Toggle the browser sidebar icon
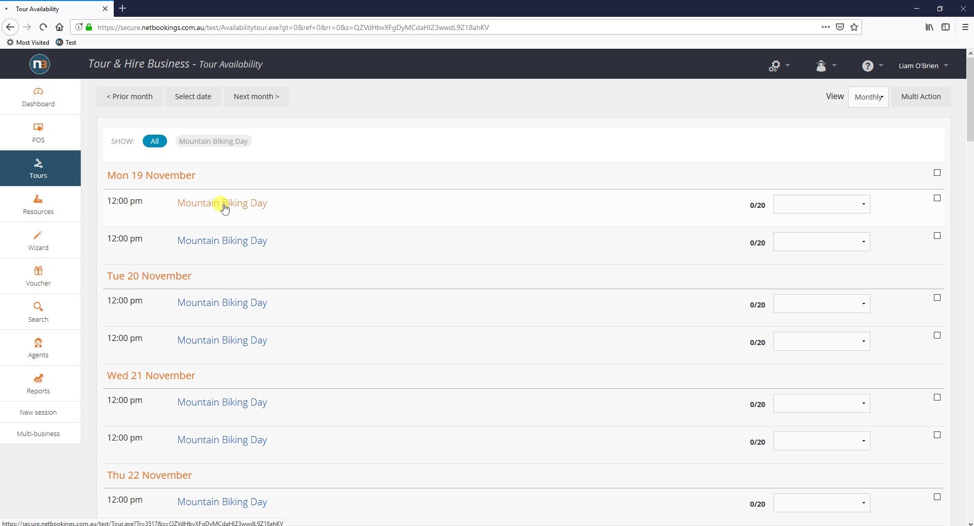The height and width of the screenshot is (526, 974). (946, 27)
